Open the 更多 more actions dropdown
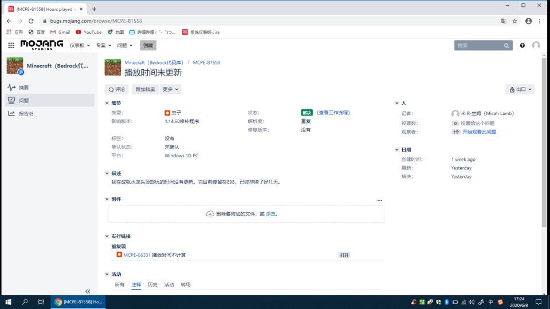The width and height of the screenshot is (550, 309). click(171, 89)
